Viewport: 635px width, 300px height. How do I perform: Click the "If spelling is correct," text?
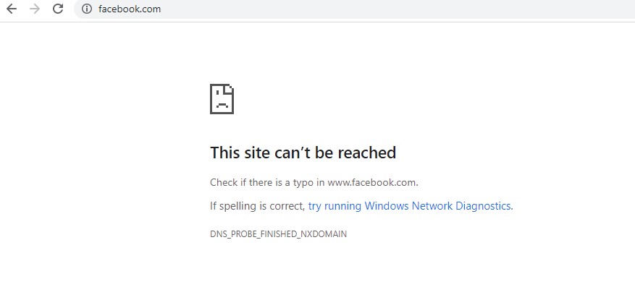257,206
